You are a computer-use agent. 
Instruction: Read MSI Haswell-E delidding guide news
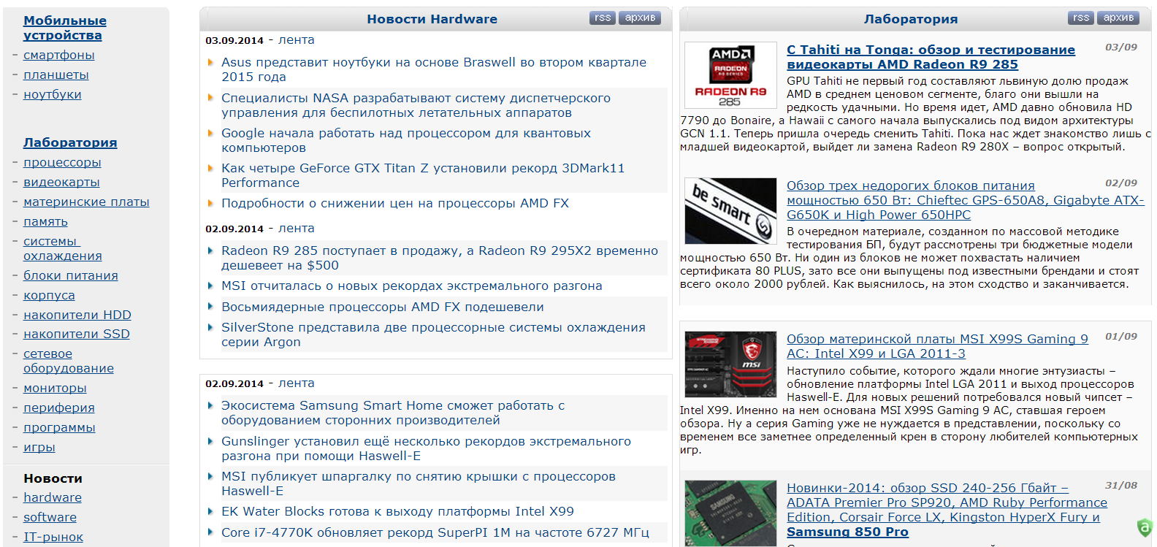(419, 483)
